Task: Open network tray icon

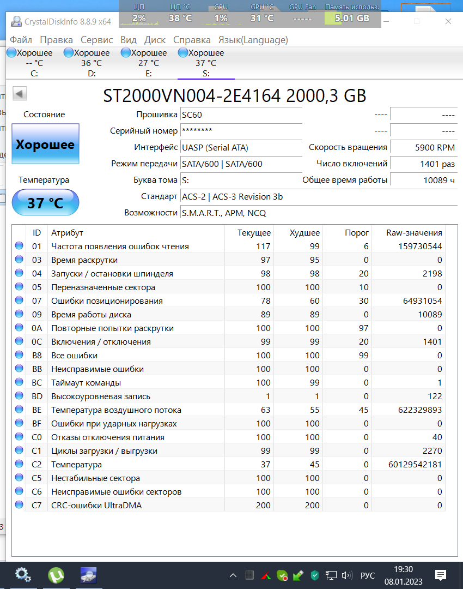Action: [x=331, y=575]
